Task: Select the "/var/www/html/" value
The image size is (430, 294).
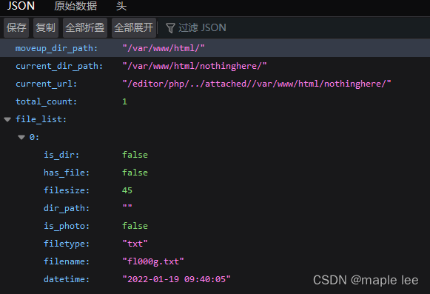Action: click(x=164, y=48)
